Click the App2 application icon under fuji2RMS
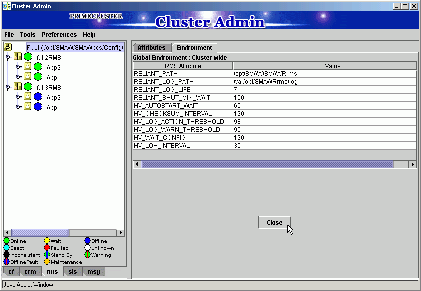421x291 pixels. tap(27, 66)
